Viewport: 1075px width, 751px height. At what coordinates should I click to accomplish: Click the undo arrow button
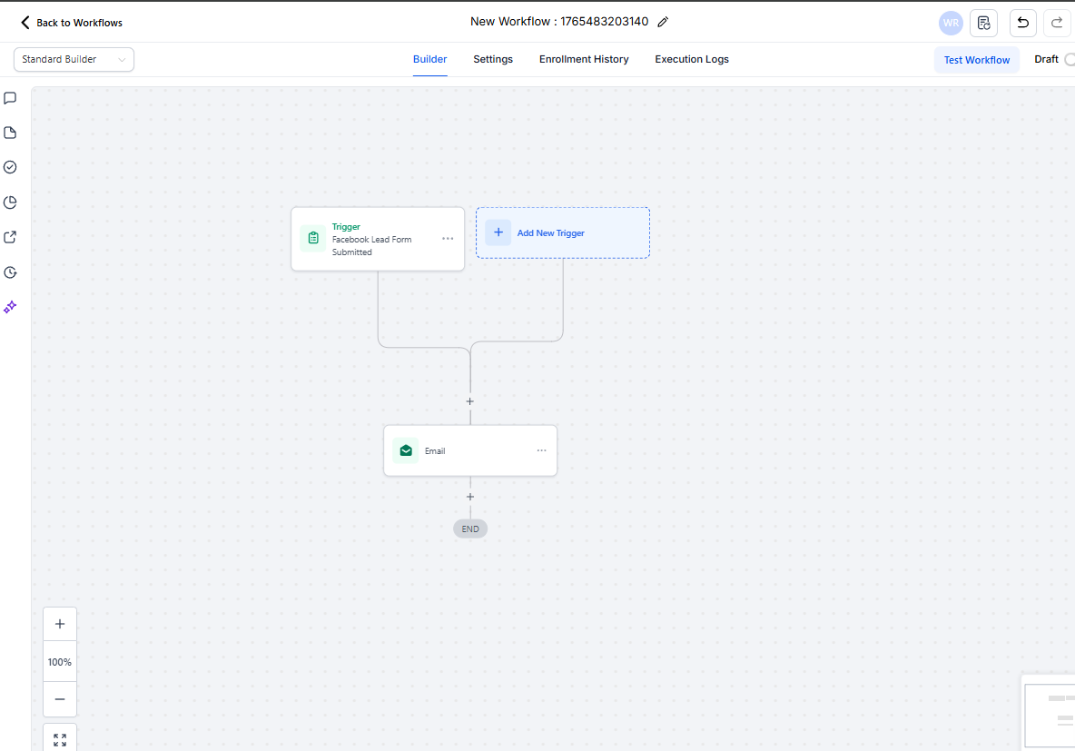coord(1023,23)
